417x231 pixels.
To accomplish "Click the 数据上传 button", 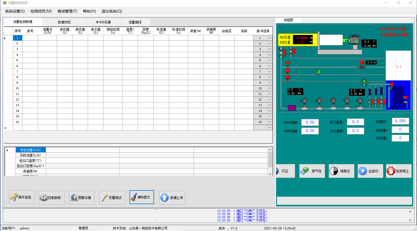I will pos(172,198).
